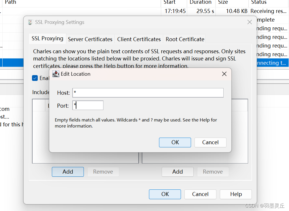Focus the Host input field
The height and width of the screenshot is (211, 289).
(x=148, y=93)
